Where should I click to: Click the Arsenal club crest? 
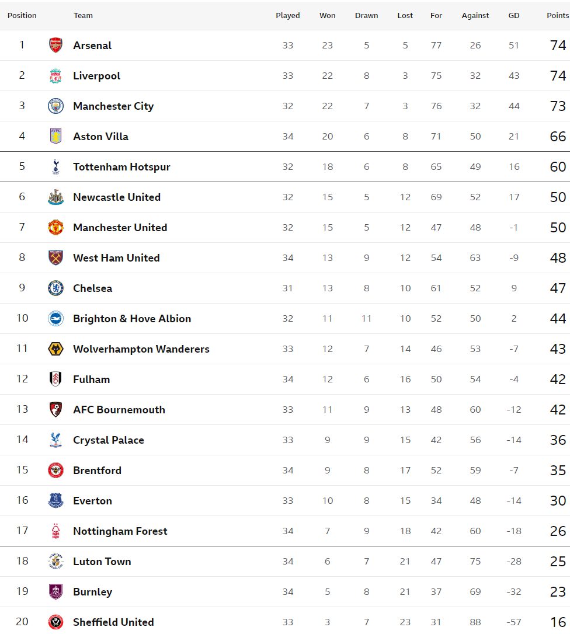pyautogui.click(x=55, y=46)
